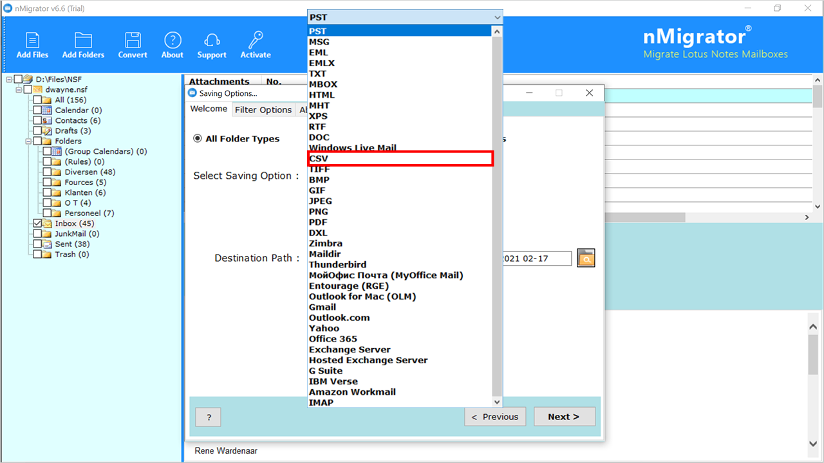Viewport: 824px width, 463px height.
Task: Click the Convert toolbar icon
Action: [x=133, y=40]
